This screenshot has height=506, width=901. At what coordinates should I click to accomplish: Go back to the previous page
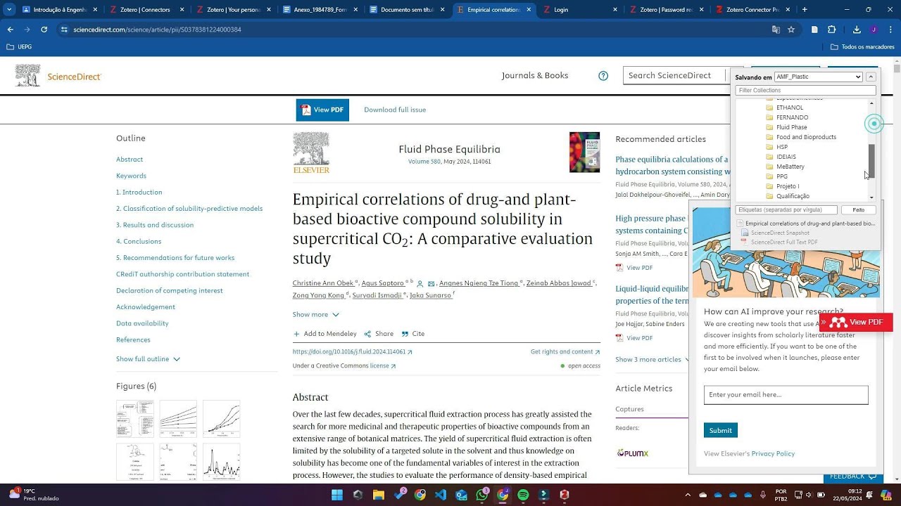(10, 30)
